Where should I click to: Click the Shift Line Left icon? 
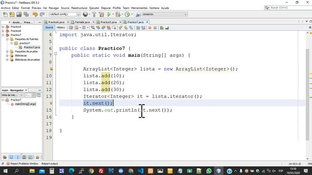(x=137, y=28)
